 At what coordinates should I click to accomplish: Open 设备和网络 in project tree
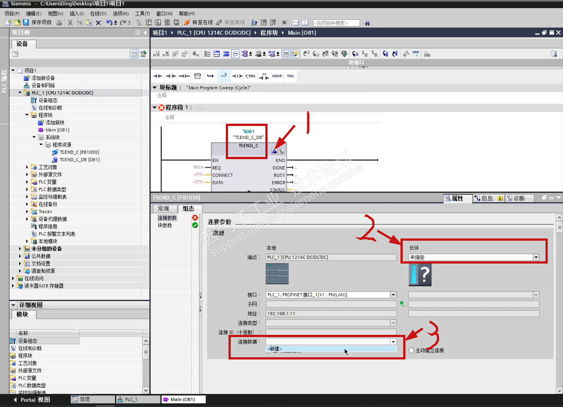[x=43, y=86]
